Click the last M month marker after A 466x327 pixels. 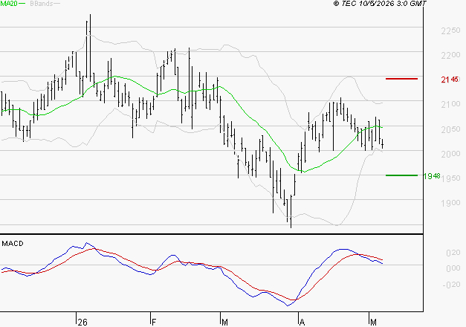click(x=373, y=322)
